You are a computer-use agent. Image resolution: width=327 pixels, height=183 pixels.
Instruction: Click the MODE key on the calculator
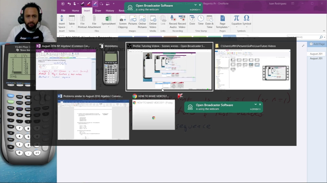(20, 97)
